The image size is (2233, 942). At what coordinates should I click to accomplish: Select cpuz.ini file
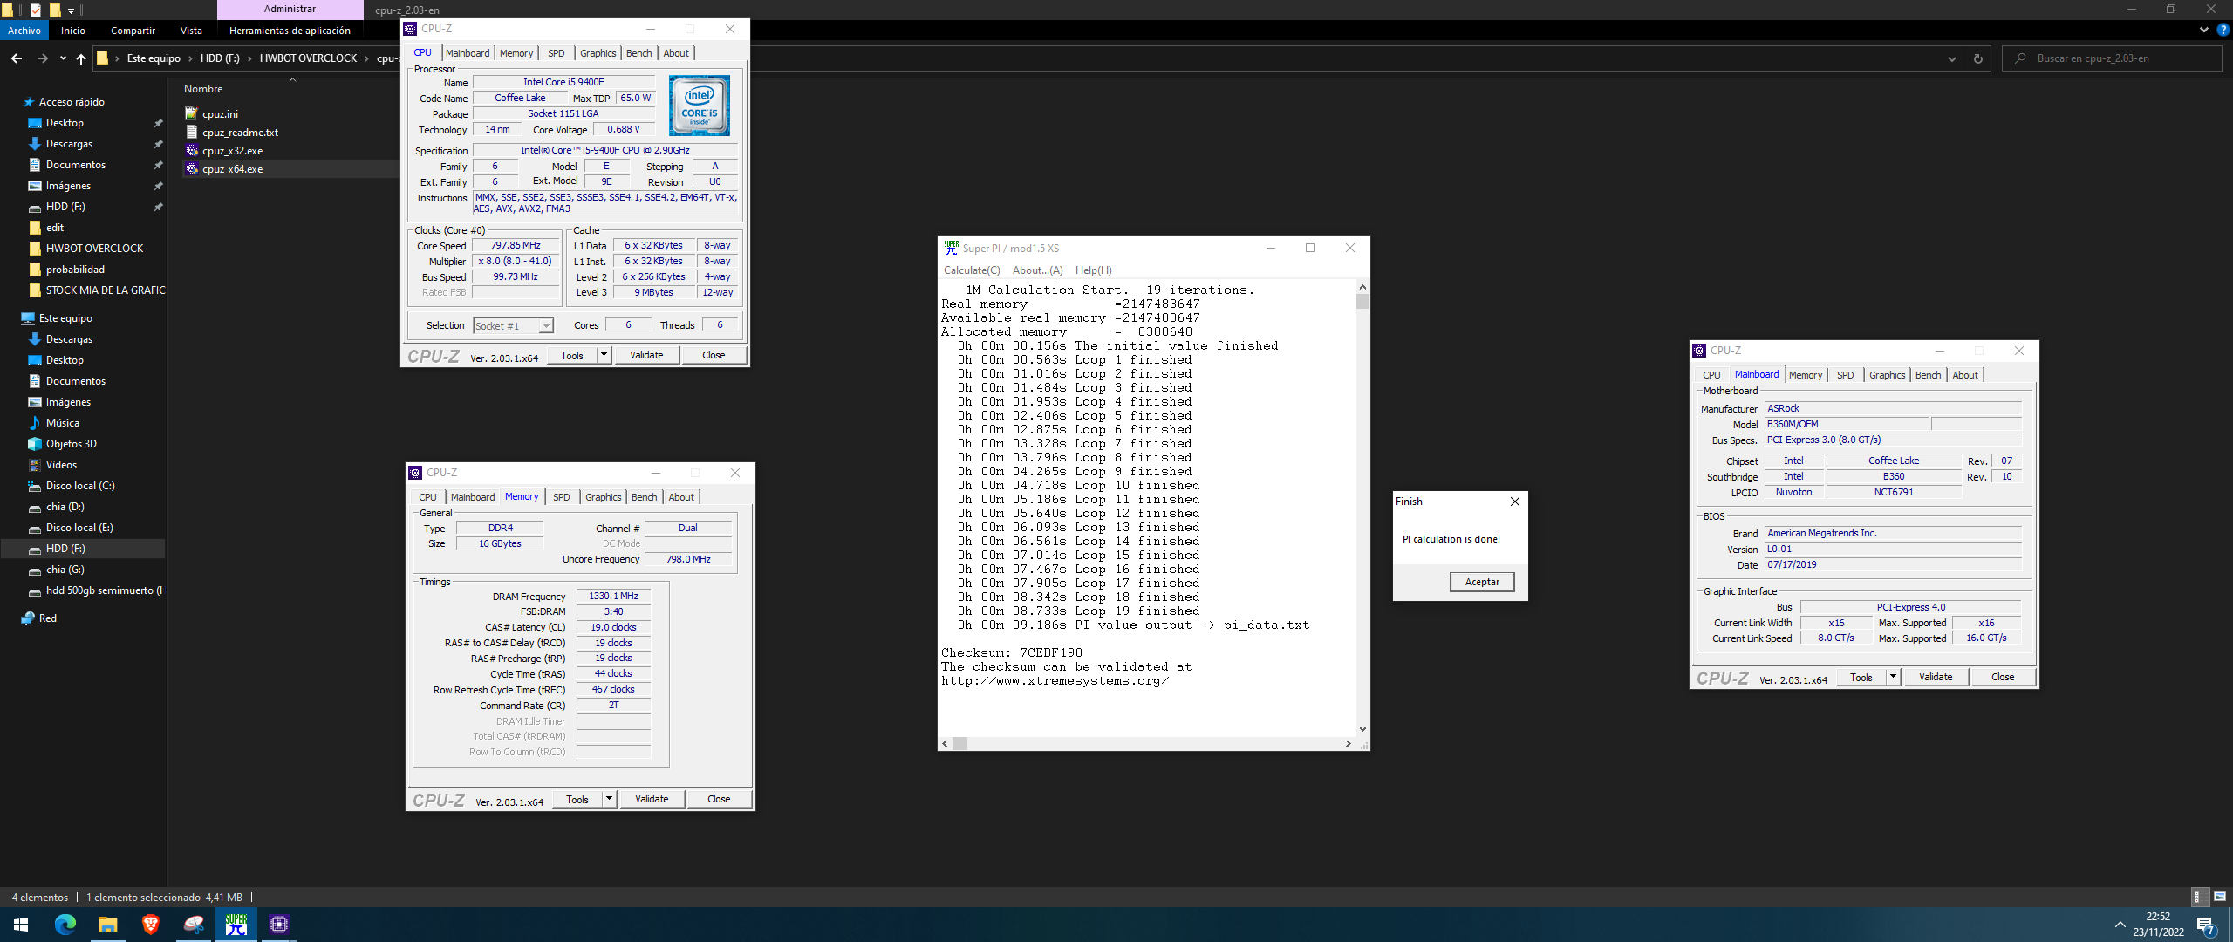[220, 114]
